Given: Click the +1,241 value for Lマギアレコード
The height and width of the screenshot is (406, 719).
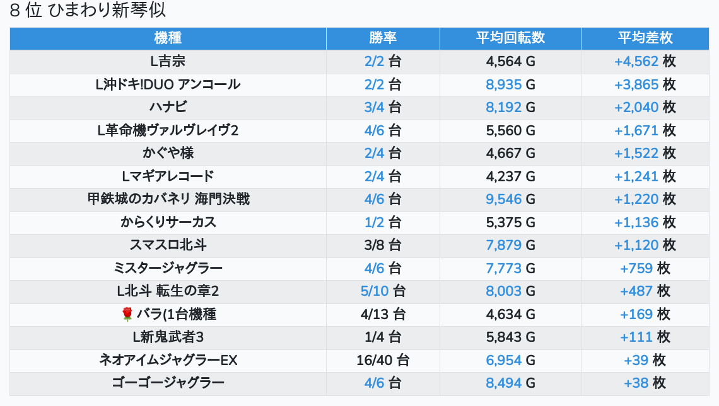Looking at the screenshot, I should coord(636,176).
